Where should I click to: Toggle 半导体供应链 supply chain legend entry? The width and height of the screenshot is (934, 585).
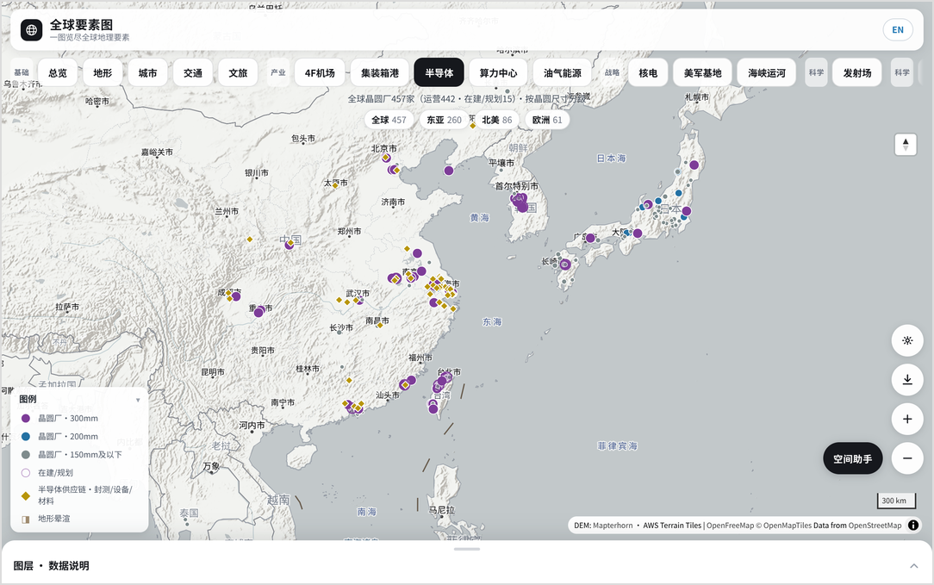point(78,495)
